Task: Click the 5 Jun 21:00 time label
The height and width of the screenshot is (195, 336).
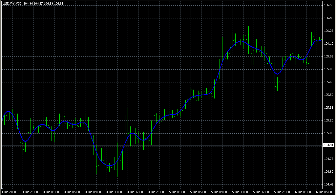Action: tap(282, 192)
